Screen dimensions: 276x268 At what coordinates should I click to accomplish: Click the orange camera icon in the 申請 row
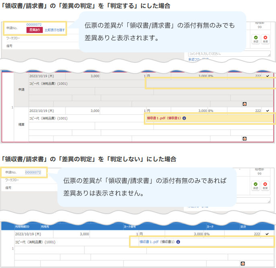[x=244, y=103]
